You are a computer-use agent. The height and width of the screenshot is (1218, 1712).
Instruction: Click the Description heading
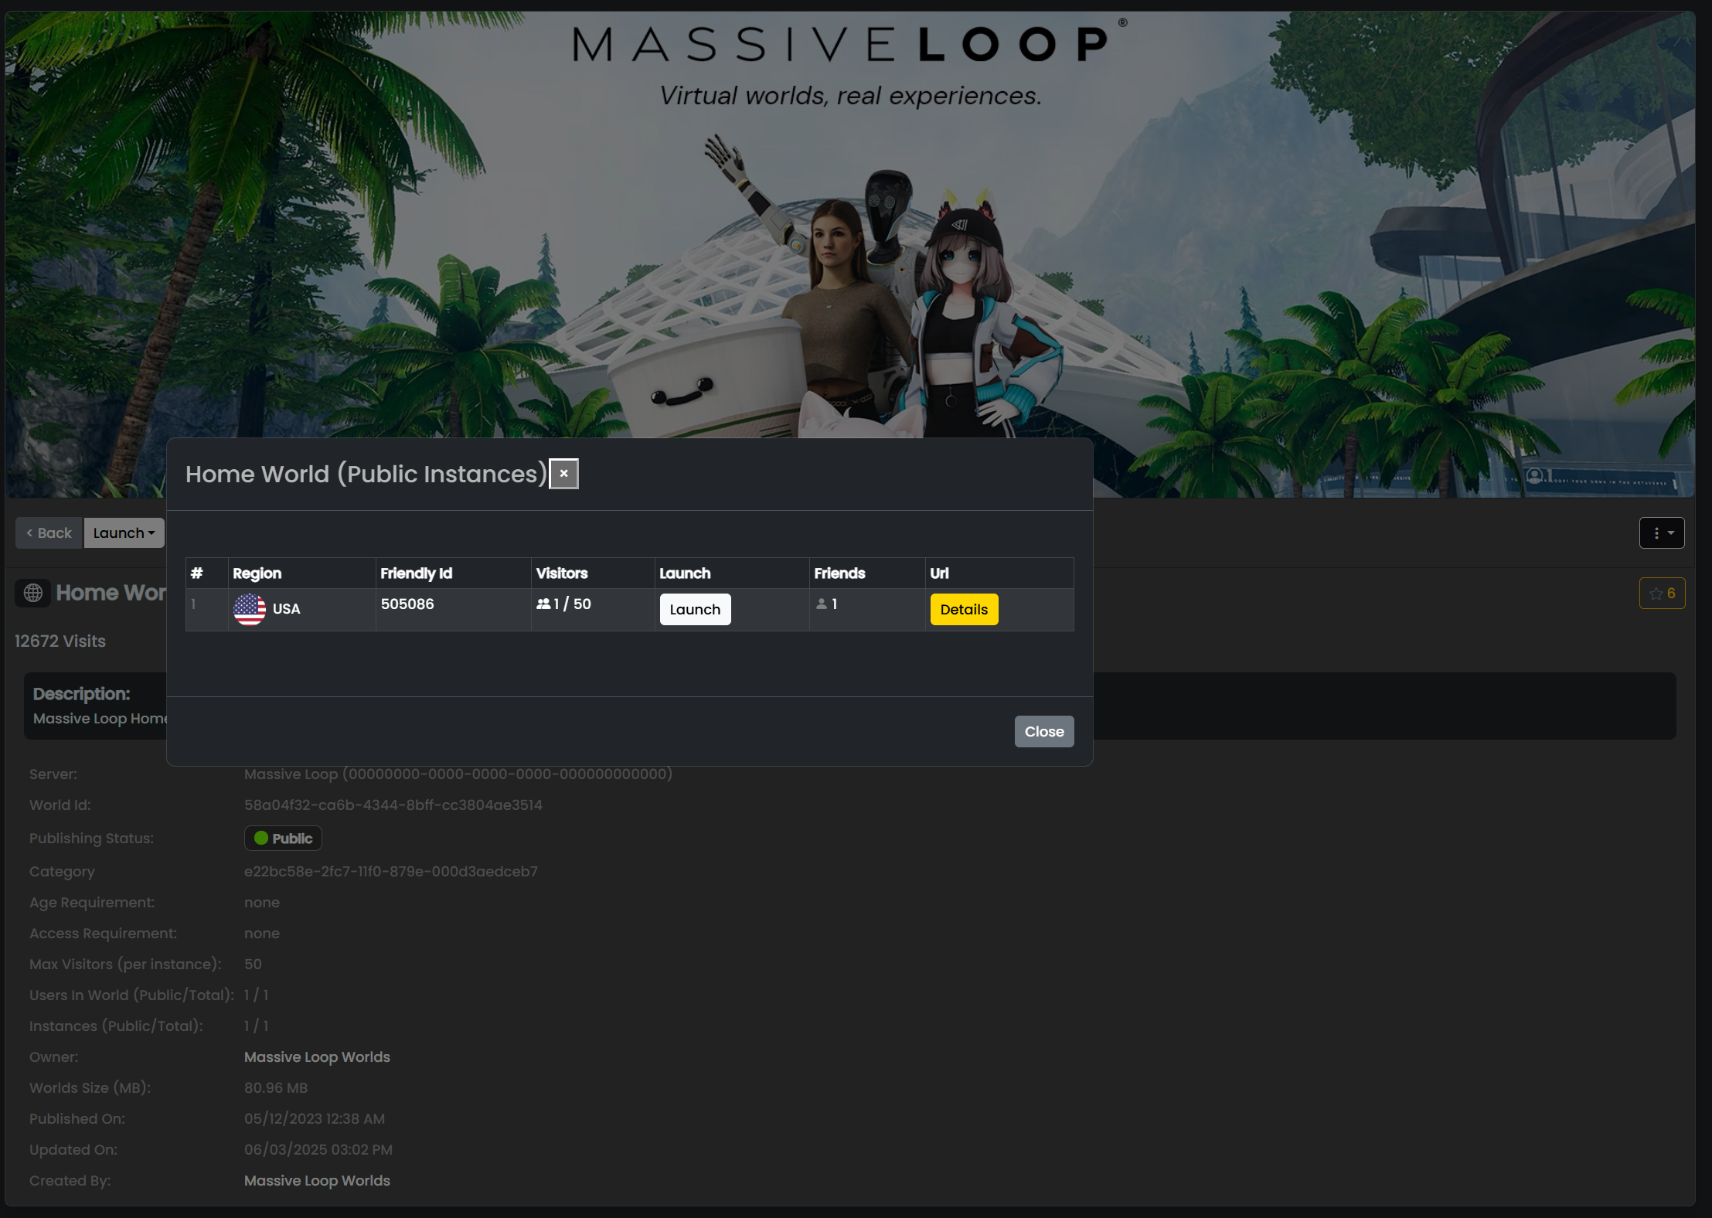tap(81, 693)
